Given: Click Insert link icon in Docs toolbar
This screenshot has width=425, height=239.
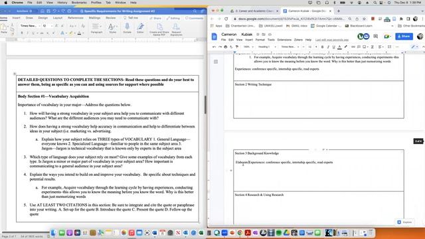Looking at the screenshot, I should click(353, 47).
